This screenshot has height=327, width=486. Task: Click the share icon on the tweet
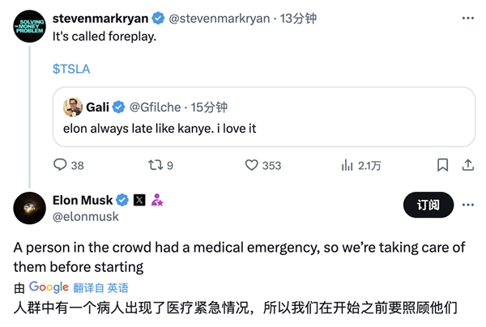click(467, 165)
